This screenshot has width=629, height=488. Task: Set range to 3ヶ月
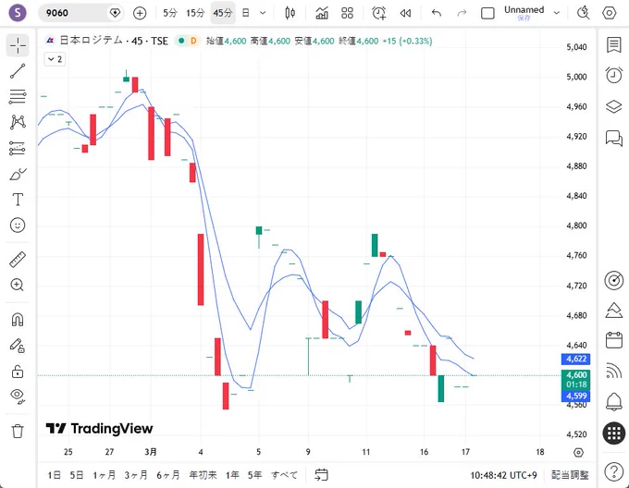tap(136, 475)
